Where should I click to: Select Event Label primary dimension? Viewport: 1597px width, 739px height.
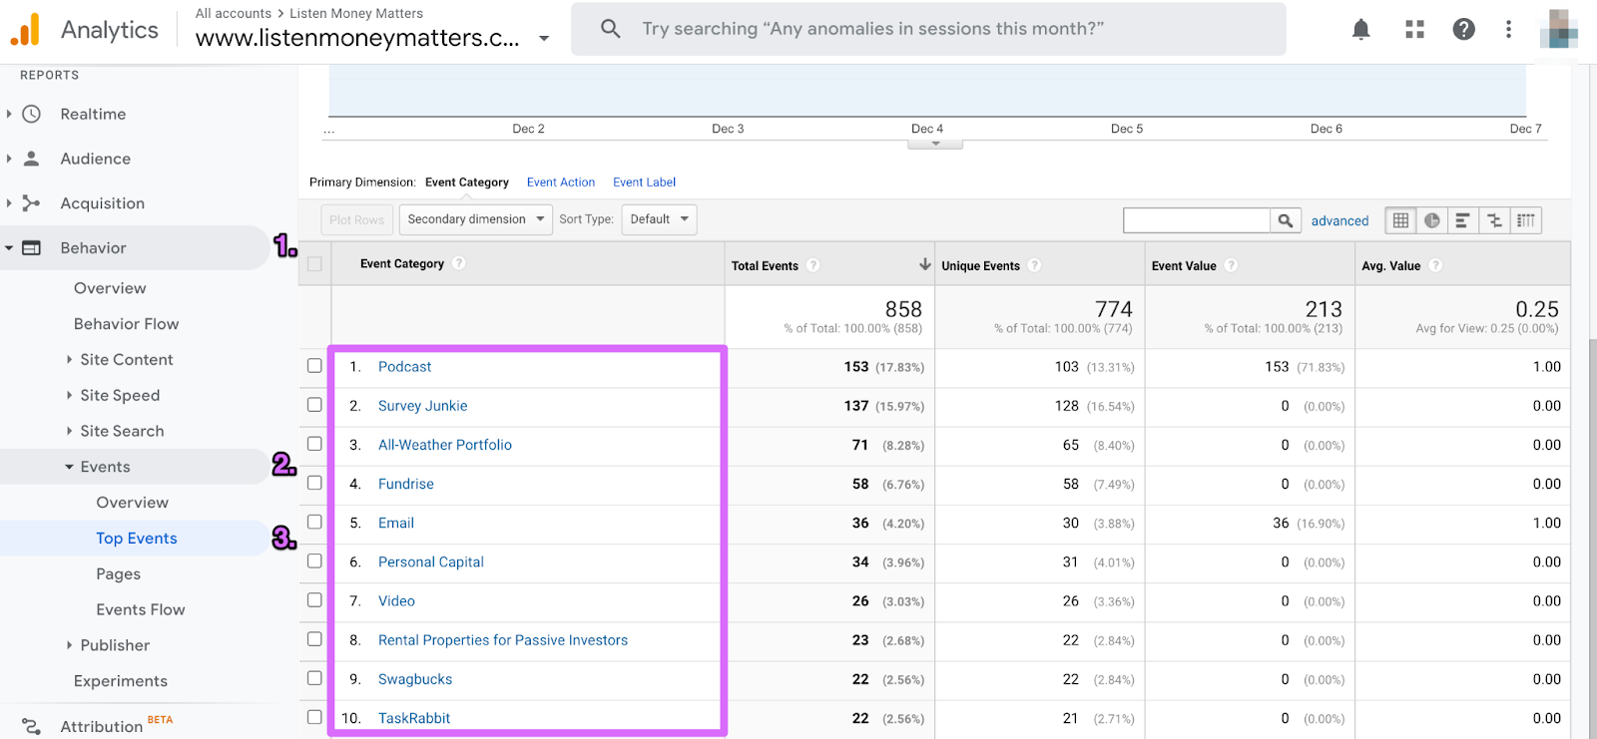coord(645,183)
